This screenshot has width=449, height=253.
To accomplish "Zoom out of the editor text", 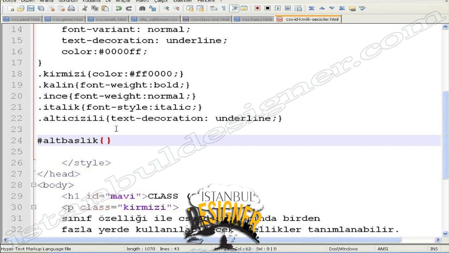I will (x=176, y=8).
